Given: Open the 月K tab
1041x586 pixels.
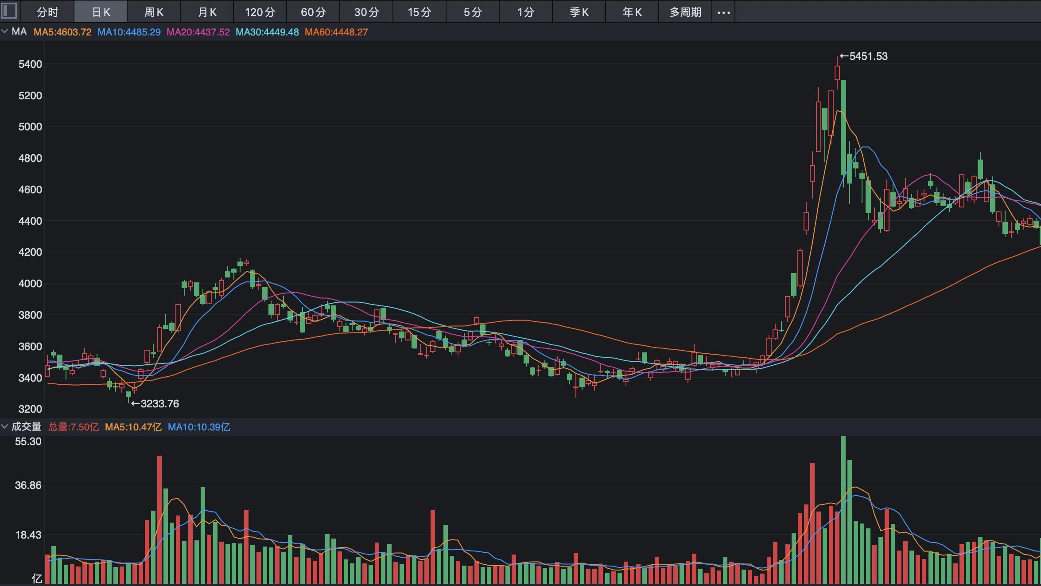Looking at the screenshot, I should click(x=207, y=12).
